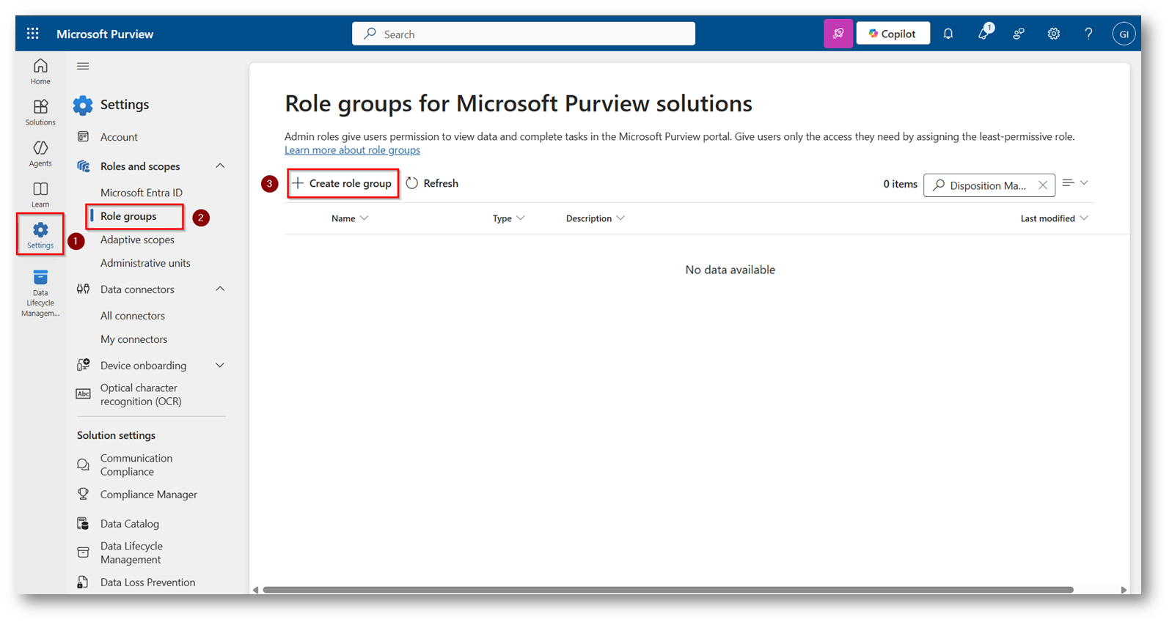Image resolution: width=1172 pixels, height=625 pixels.
Task: Sort by Name column
Action: [350, 218]
